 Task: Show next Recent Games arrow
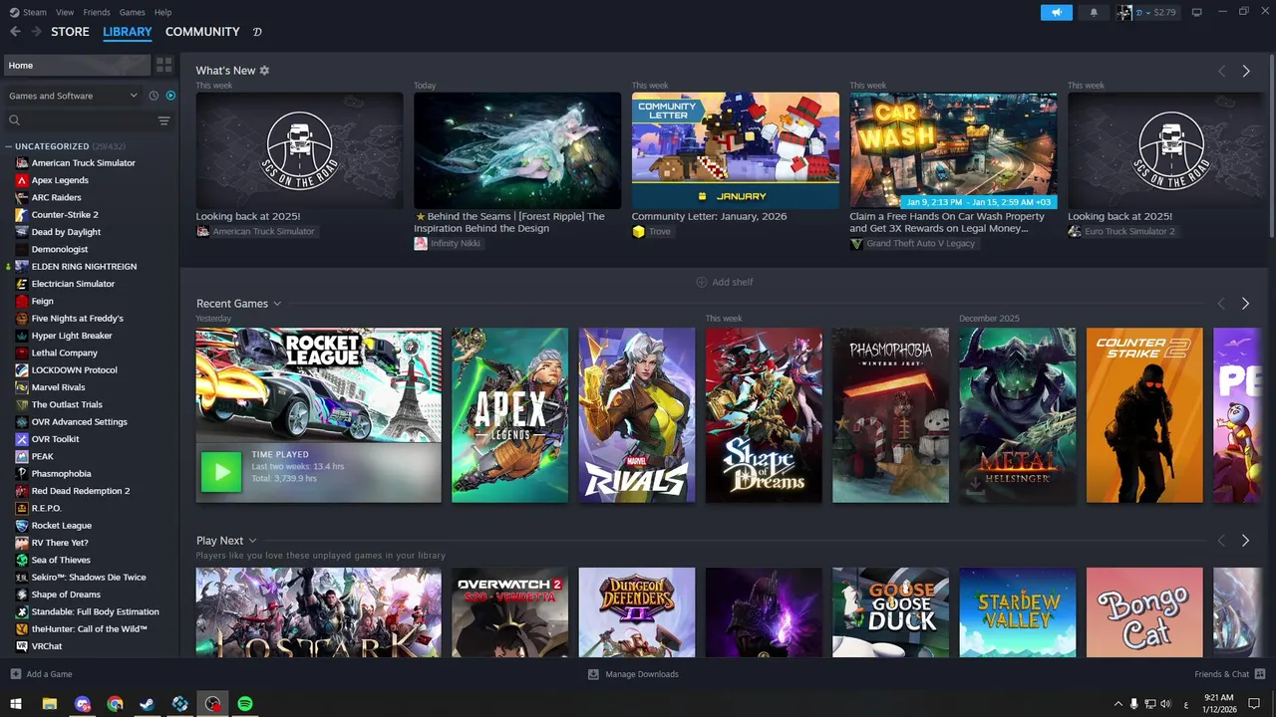tap(1245, 303)
